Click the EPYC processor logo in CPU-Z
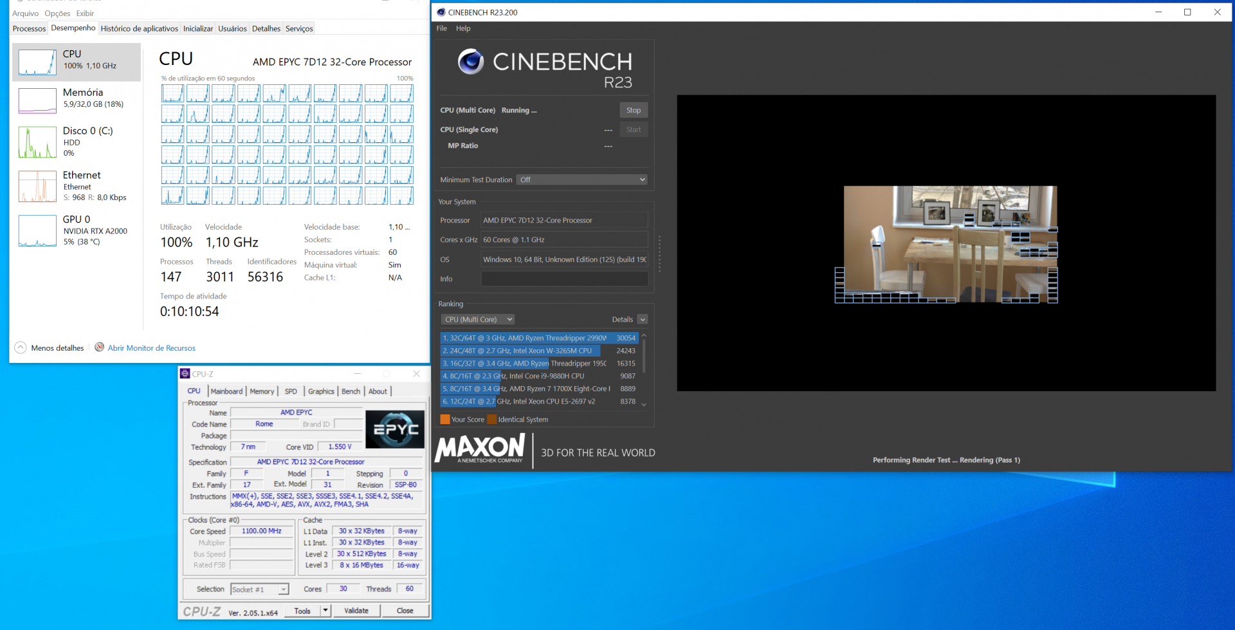The width and height of the screenshot is (1235, 630). click(395, 429)
